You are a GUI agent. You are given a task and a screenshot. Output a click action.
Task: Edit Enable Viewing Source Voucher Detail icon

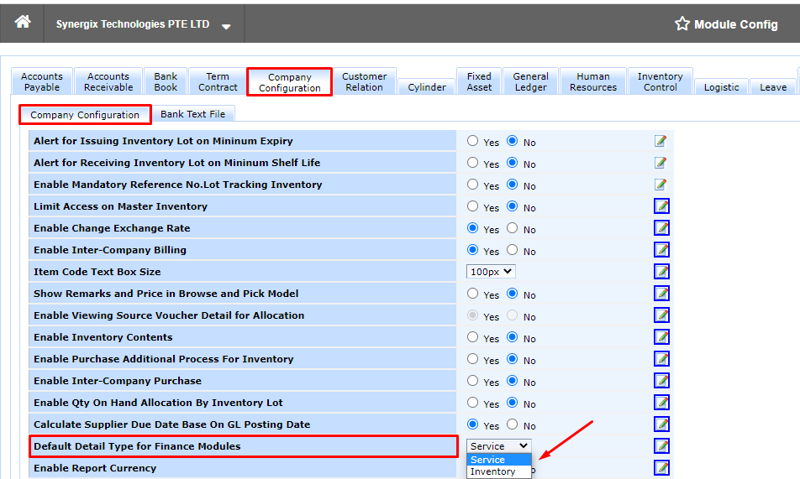pos(661,315)
